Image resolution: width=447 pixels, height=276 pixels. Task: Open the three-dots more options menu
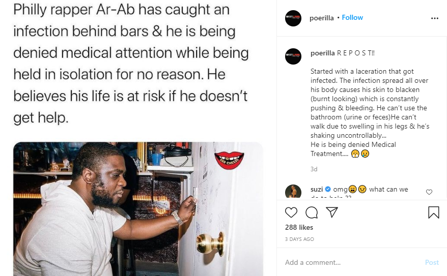tap(435, 18)
